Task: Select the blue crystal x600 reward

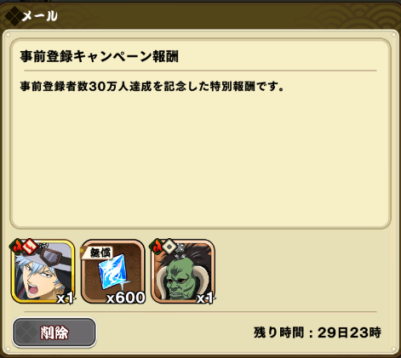Action: 113,271
